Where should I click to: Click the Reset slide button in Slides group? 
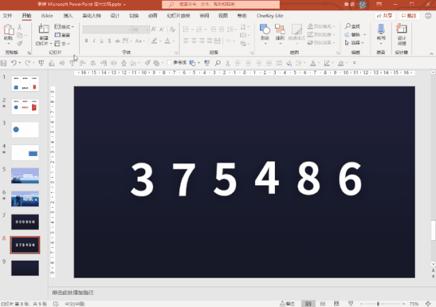(x=62, y=35)
